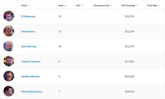
Task: Select Geoffrey Mooney's profile picture
Action: click(x=9, y=76)
